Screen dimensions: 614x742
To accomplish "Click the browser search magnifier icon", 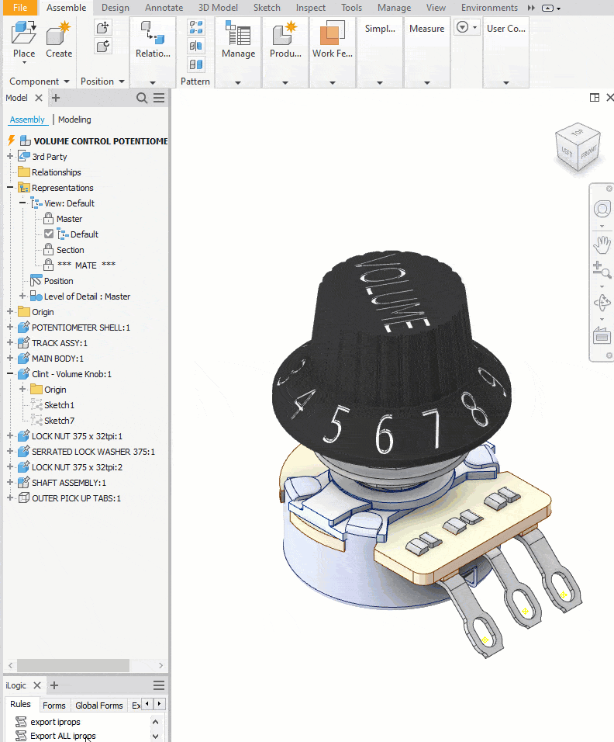I will click(x=142, y=98).
